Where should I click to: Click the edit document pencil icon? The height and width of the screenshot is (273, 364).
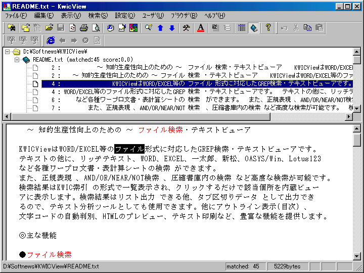coord(122,28)
